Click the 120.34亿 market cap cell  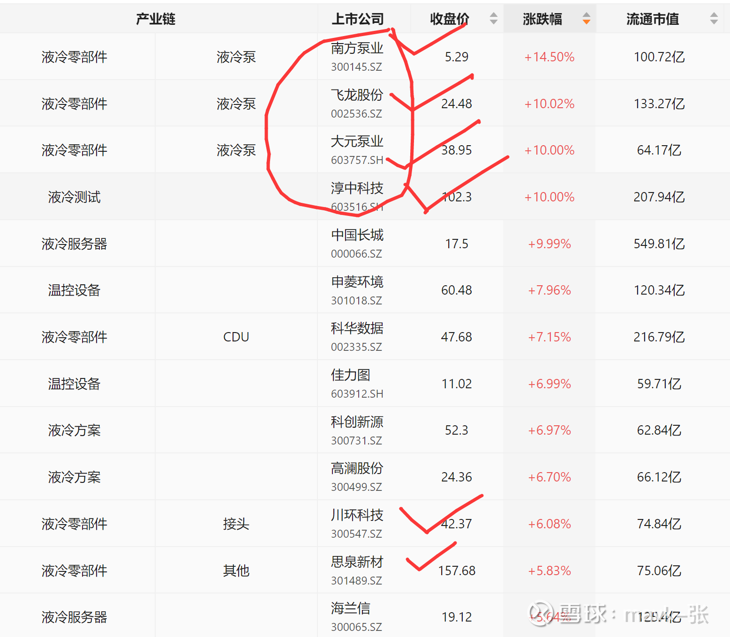coord(659,290)
